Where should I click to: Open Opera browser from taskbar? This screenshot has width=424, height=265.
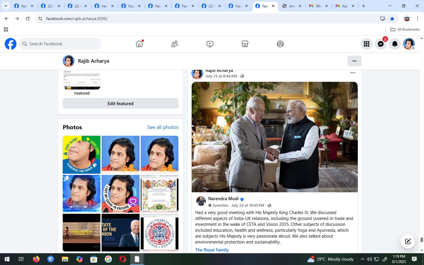tap(123, 259)
